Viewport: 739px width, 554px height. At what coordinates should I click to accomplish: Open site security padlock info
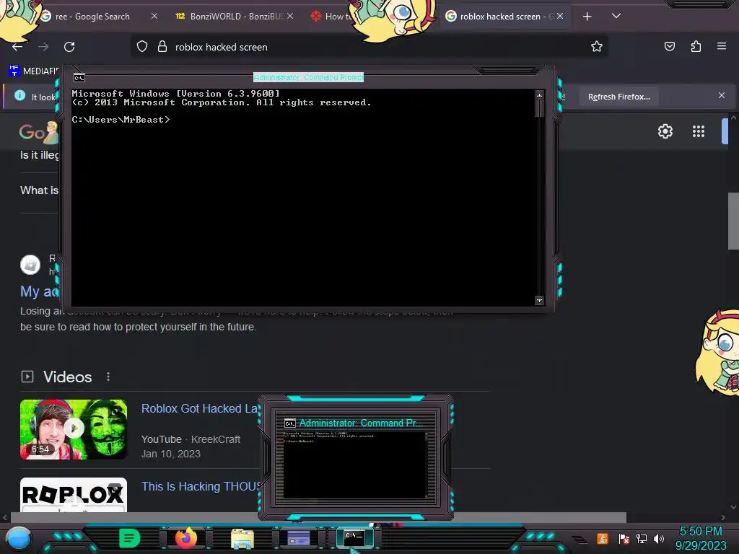162,47
